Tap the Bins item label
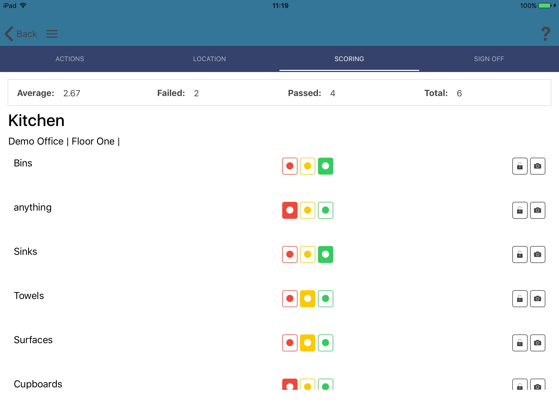The image size is (559, 419). click(x=23, y=163)
